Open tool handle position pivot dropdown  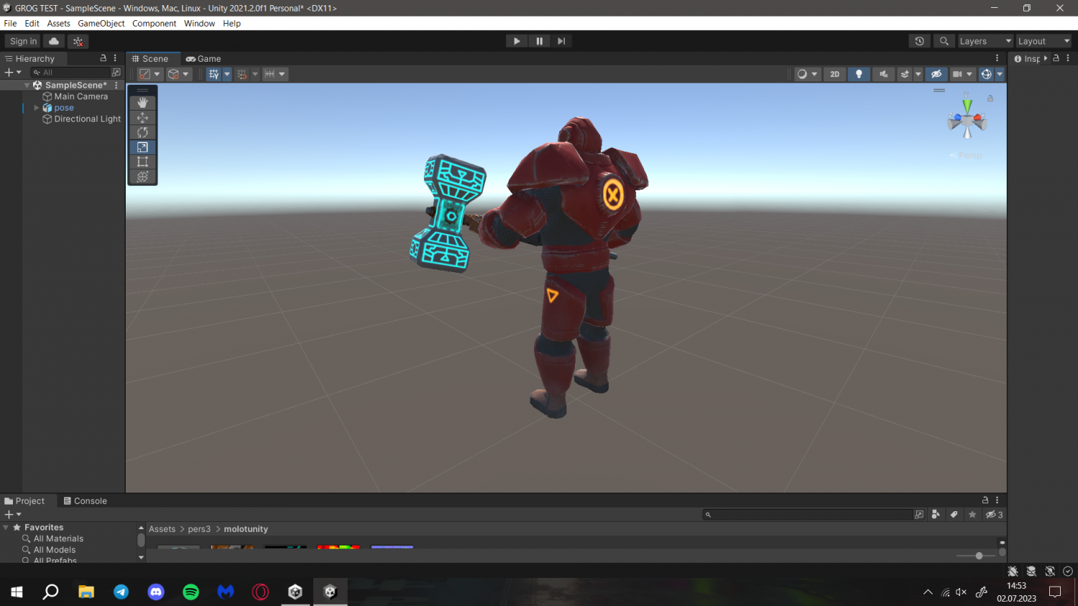[149, 74]
